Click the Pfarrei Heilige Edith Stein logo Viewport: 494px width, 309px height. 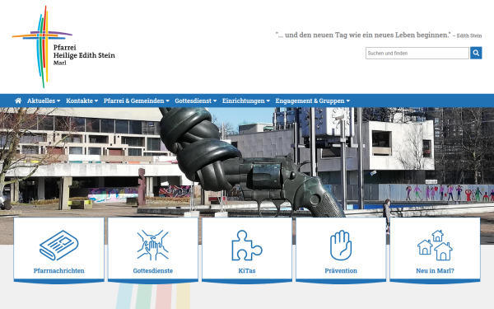pyautogui.click(x=63, y=47)
